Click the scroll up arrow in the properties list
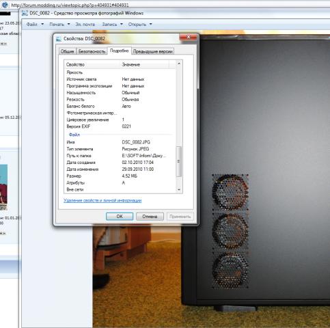The width and height of the screenshot is (330, 328). (179, 64)
